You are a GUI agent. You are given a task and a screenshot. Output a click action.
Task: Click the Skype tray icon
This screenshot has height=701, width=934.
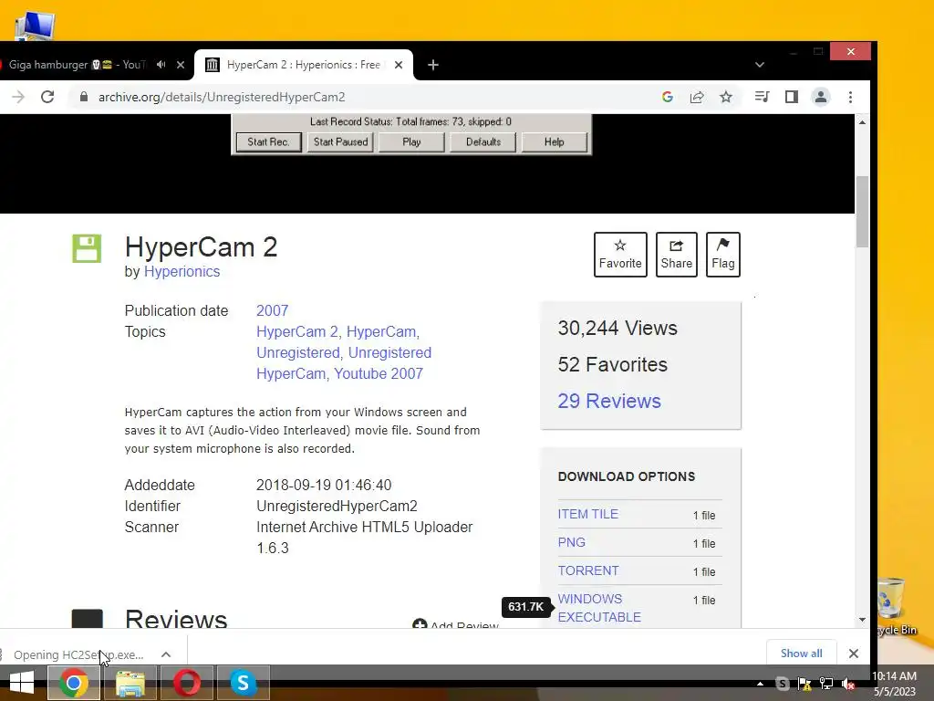tap(782, 684)
